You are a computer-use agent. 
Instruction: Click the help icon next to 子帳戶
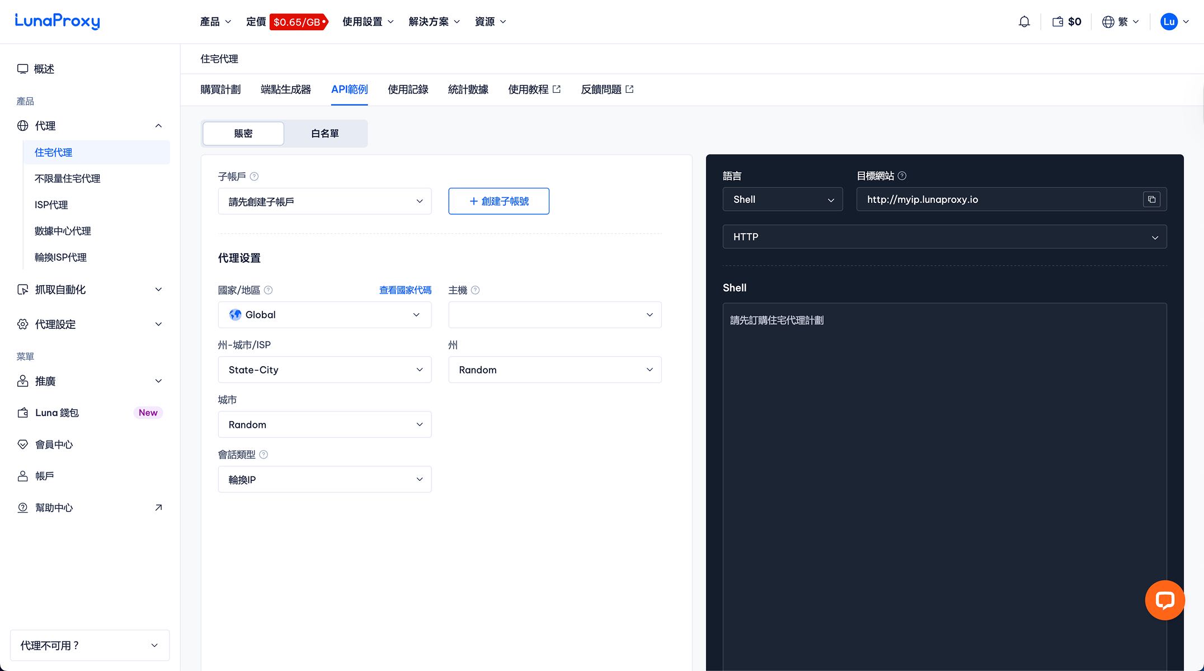click(x=254, y=177)
